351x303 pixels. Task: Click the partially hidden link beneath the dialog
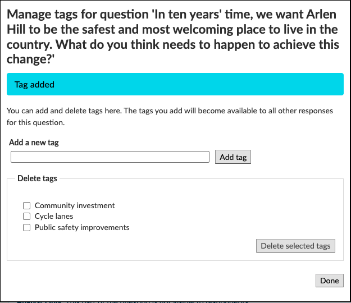(x=132, y=302)
